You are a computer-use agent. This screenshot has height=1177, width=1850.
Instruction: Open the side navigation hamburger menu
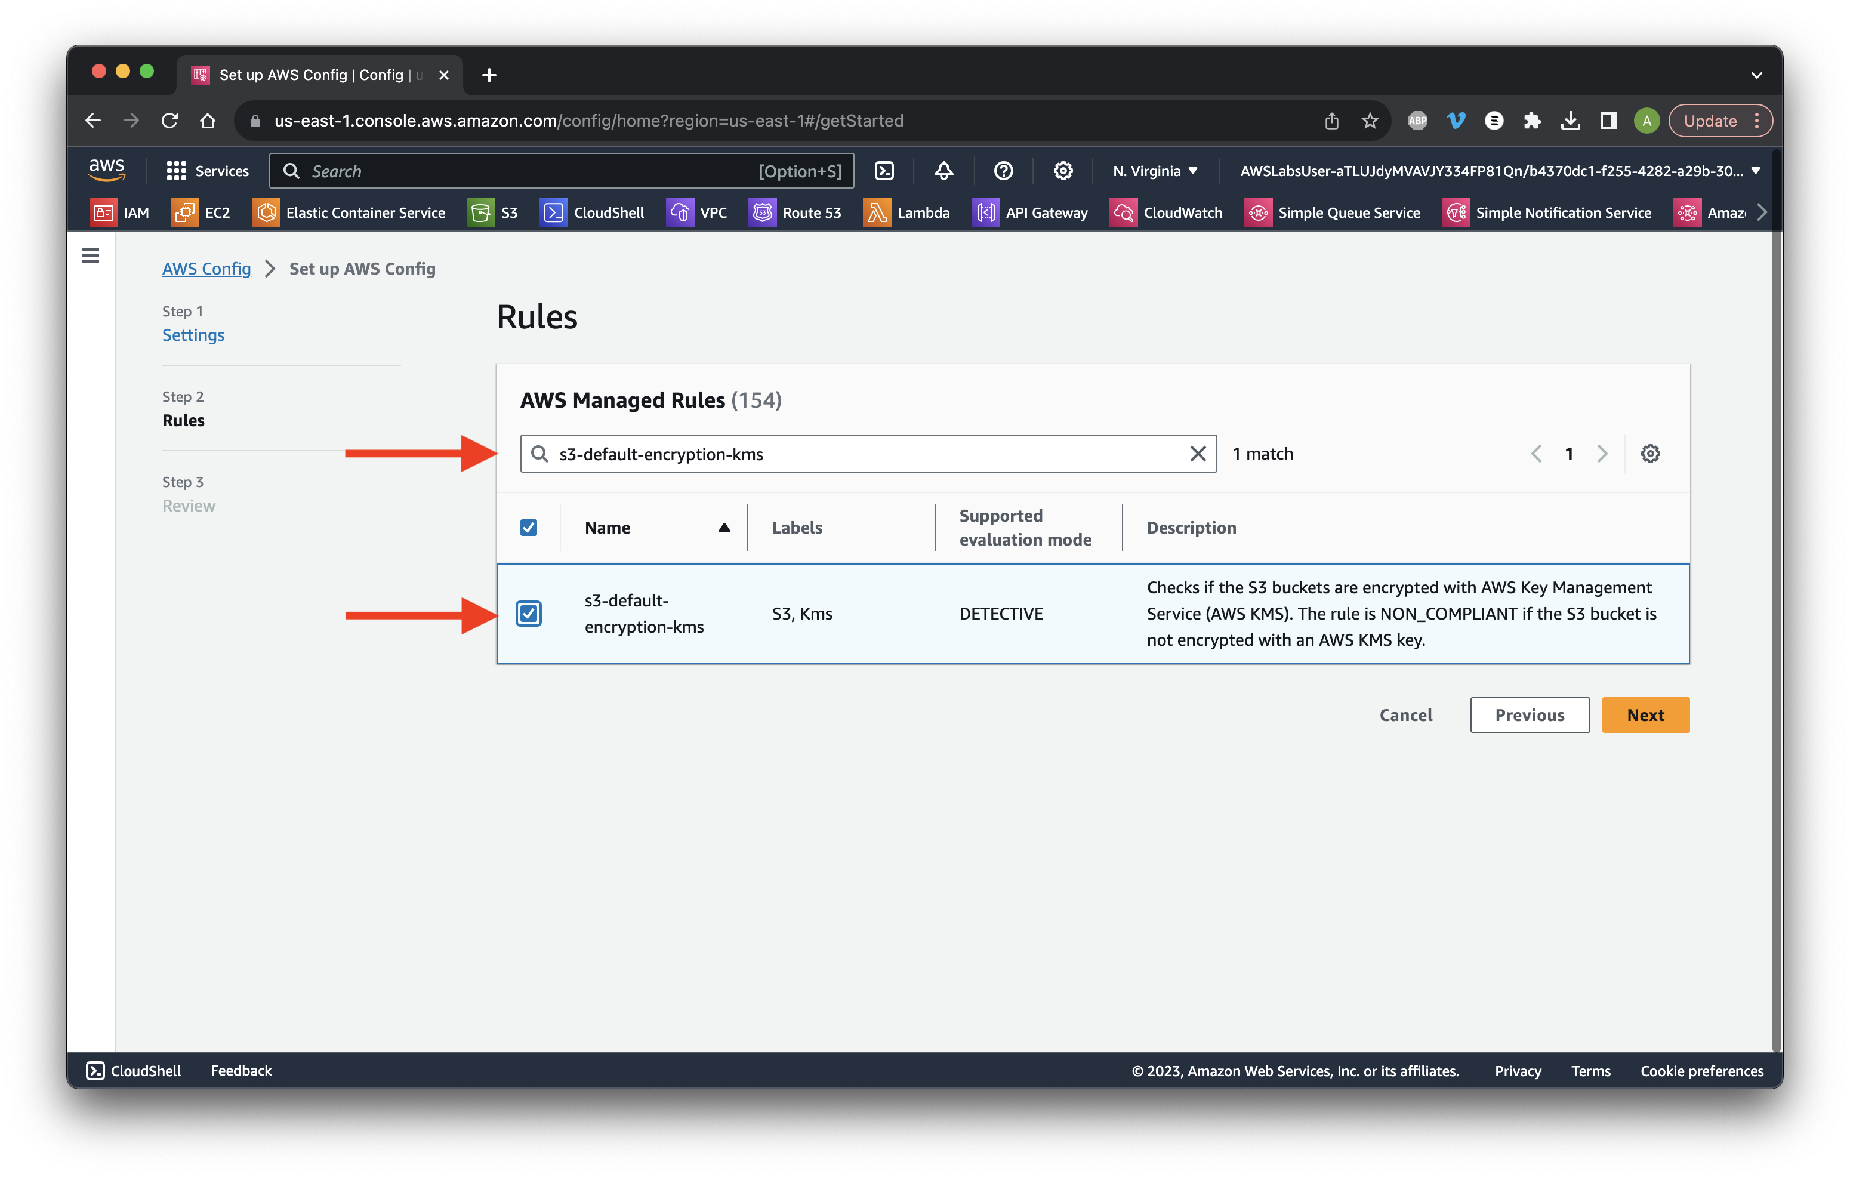(x=91, y=255)
